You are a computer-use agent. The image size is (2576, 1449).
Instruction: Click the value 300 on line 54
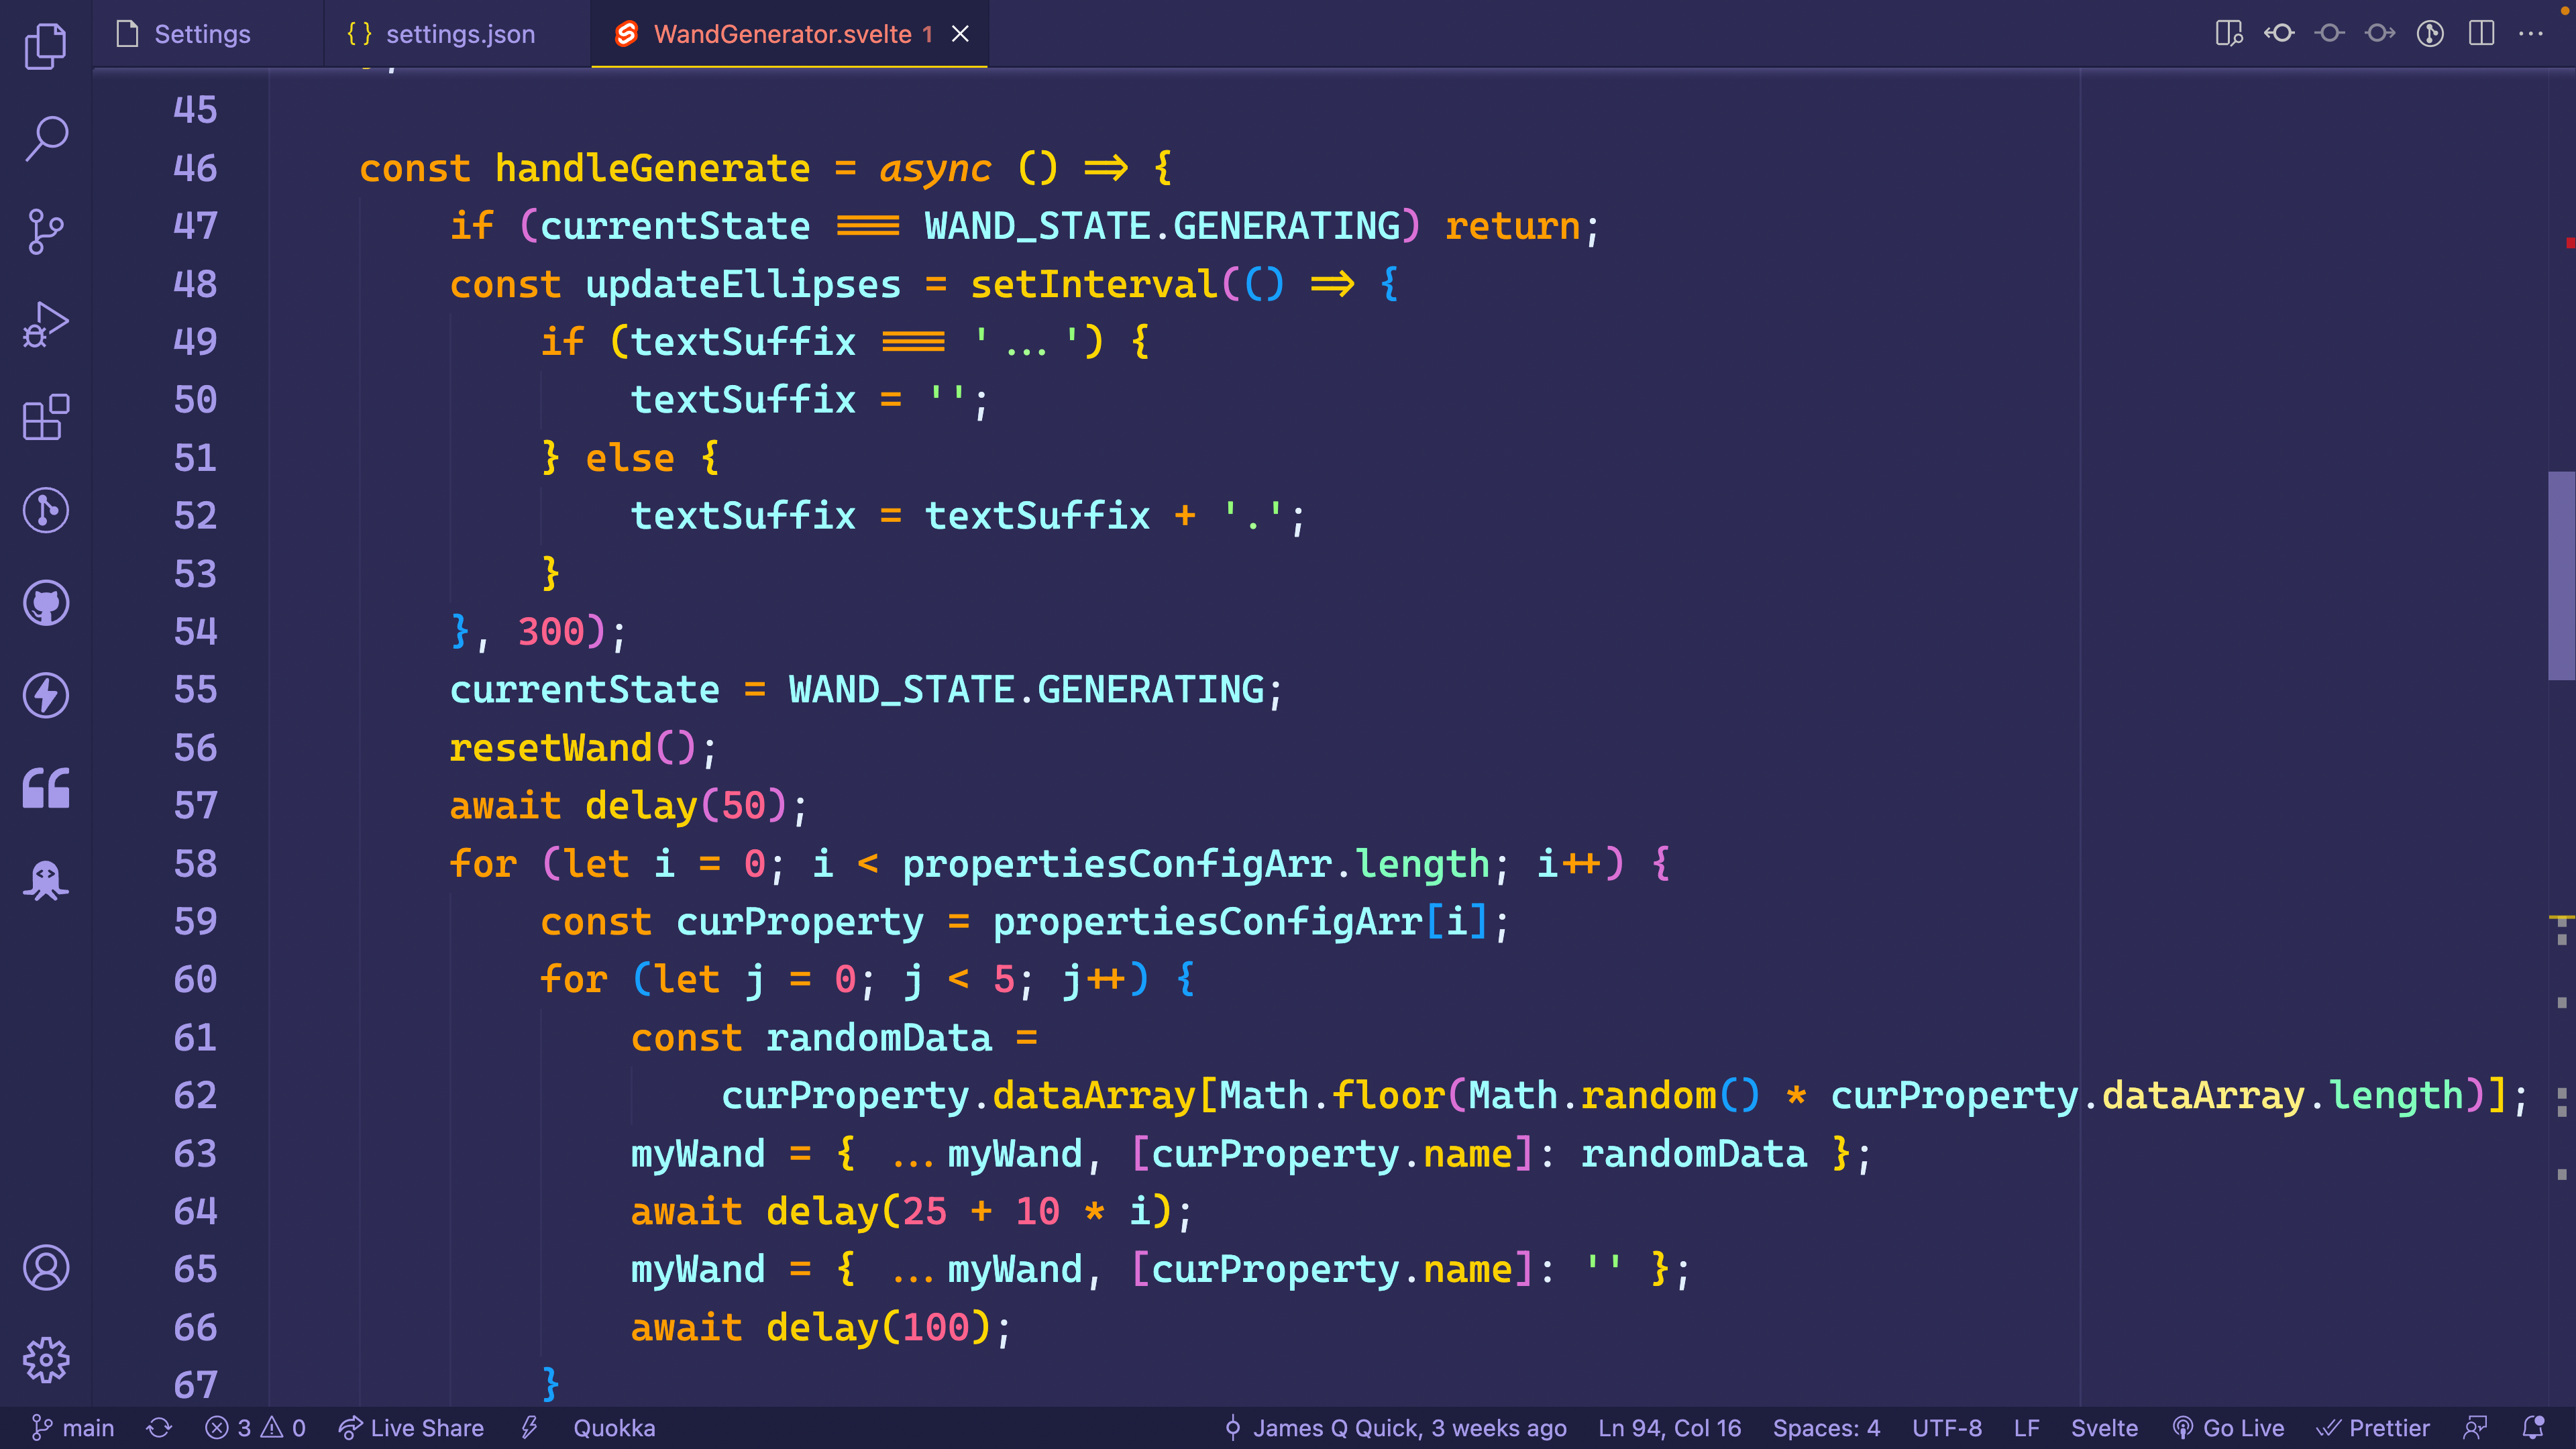click(x=551, y=632)
